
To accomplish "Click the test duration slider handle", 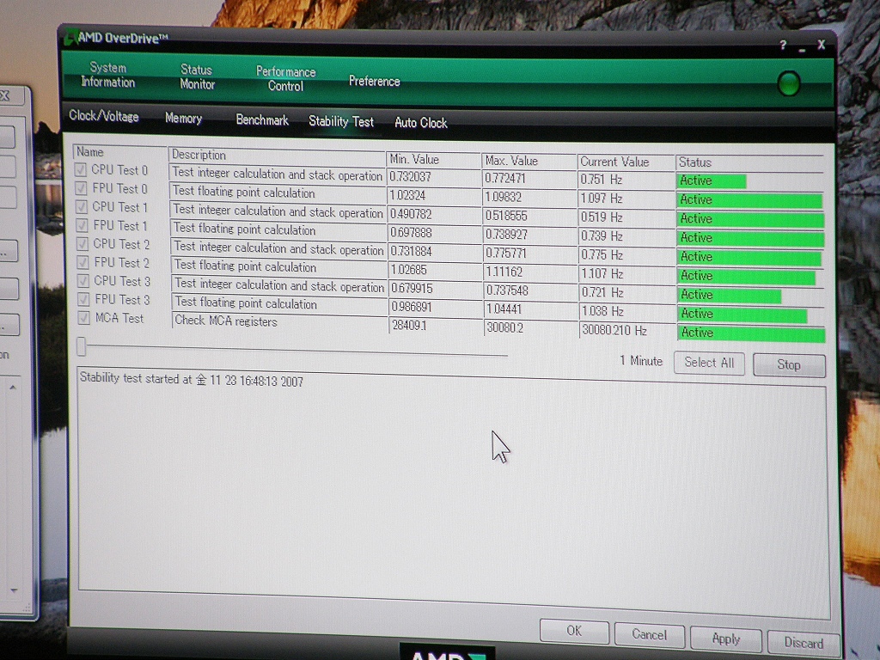I will click(82, 346).
